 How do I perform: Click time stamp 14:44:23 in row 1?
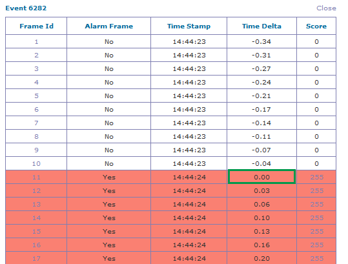pyautogui.click(x=189, y=42)
